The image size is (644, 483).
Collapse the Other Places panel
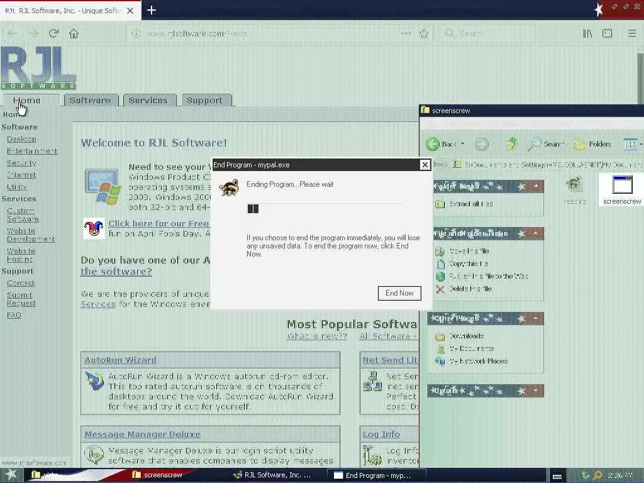pos(536,318)
